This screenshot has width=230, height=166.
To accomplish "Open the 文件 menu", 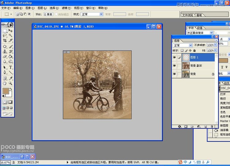I will click(x=6, y=8).
